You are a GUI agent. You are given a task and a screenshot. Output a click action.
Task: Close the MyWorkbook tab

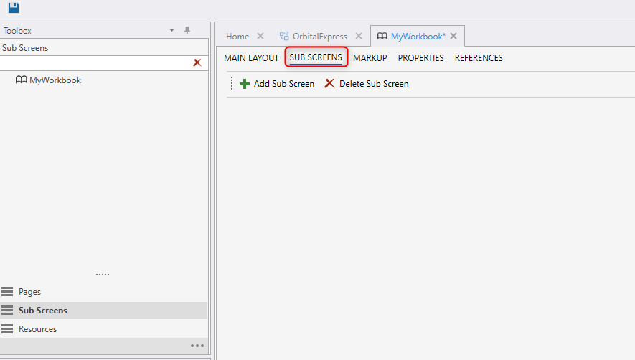click(x=453, y=37)
